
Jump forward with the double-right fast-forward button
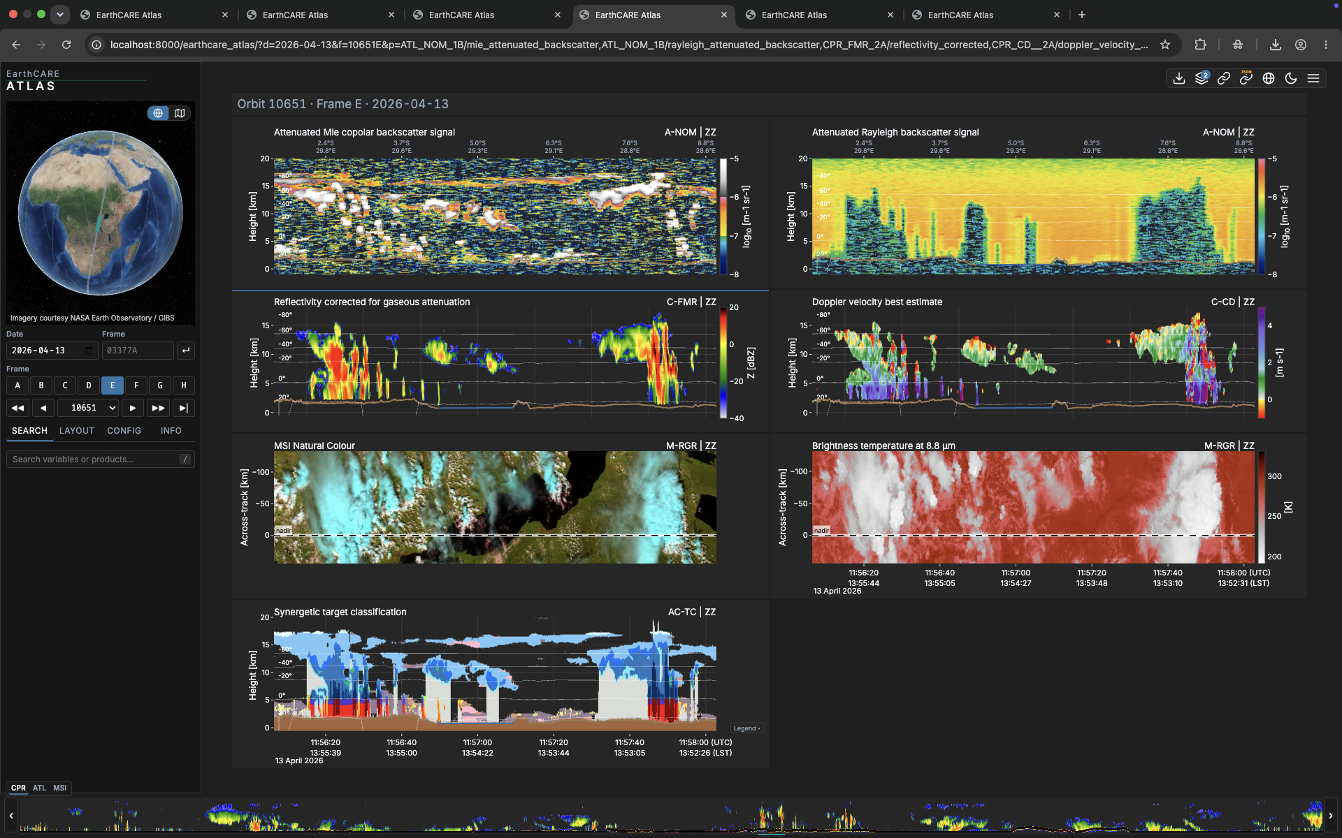pos(158,408)
